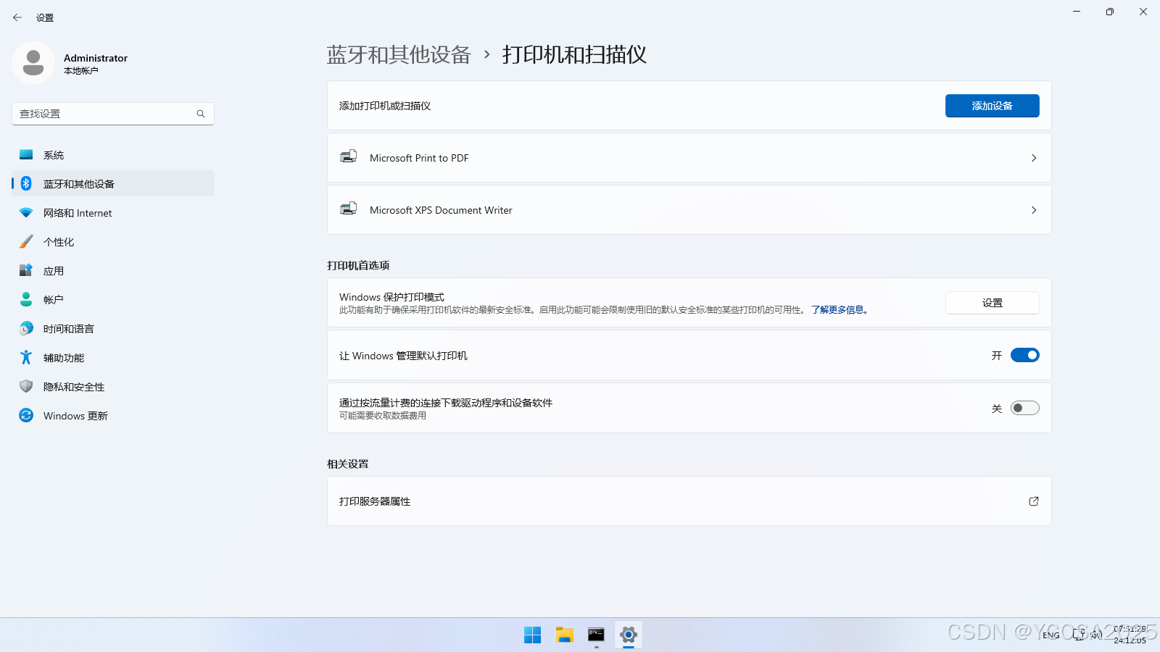This screenshot has height=652, width=1160.
Task: Open 打印服务器属性 external link icon
Action: 1034,501
